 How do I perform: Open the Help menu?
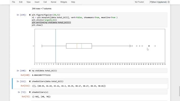click(x=73, y=2)
